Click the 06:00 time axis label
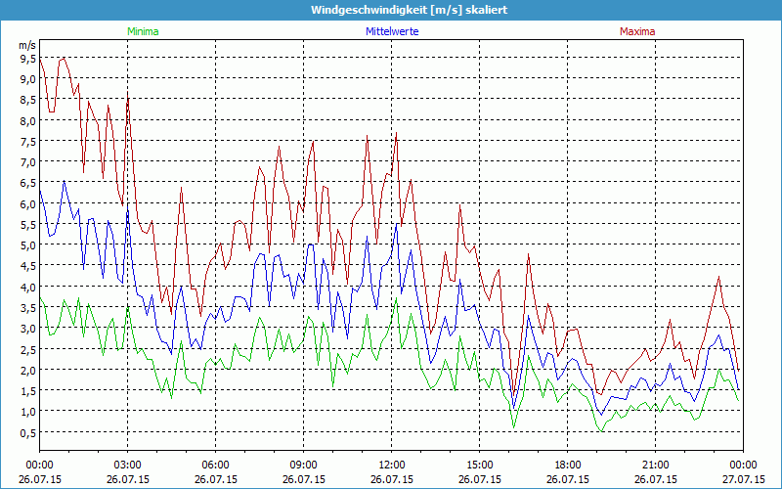782x489 pixels. (x=215, y=466)
